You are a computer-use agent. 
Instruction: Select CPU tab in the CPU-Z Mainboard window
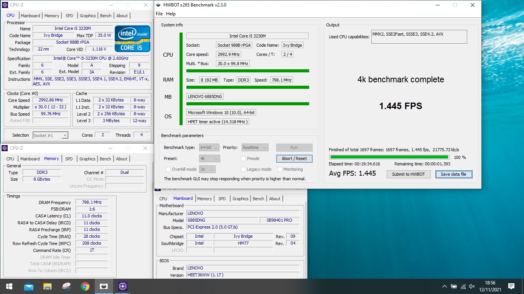pyautogui.click(x=163, y=199)
